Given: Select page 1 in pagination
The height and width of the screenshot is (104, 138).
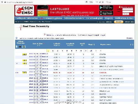Looking at the screenshot, I should click(x=48, y=51).
